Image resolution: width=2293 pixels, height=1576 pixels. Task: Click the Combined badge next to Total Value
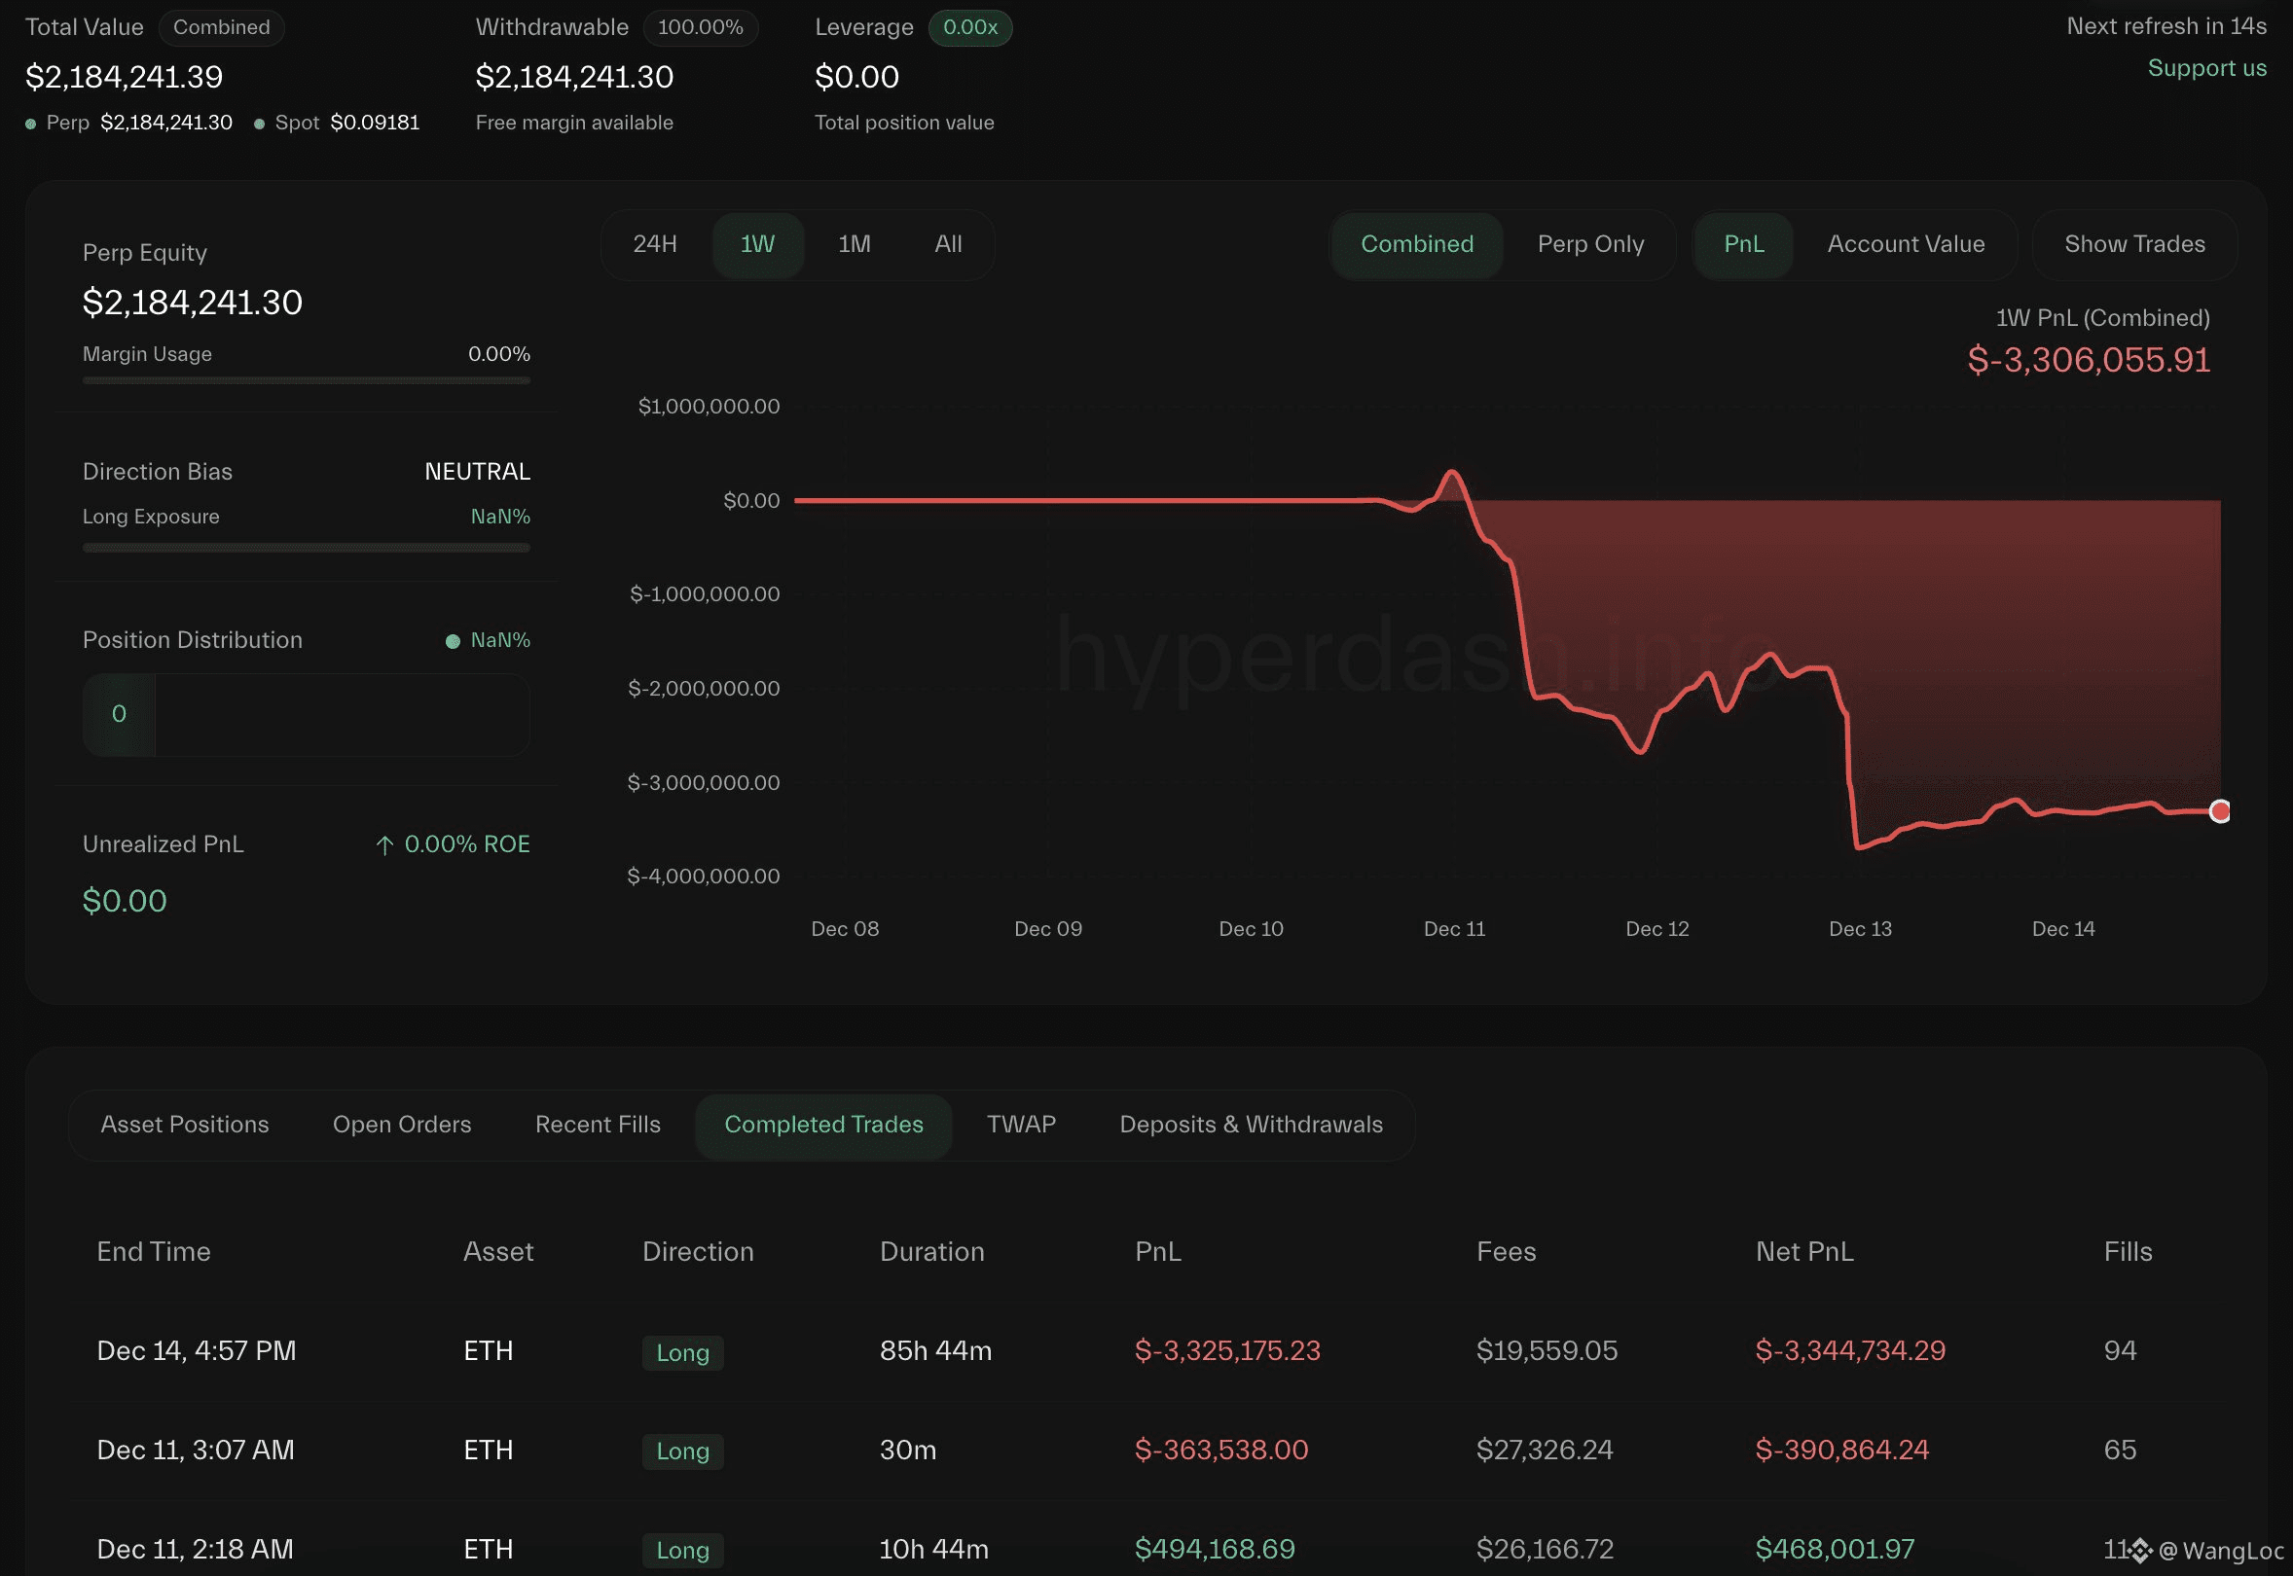[221, 27]
